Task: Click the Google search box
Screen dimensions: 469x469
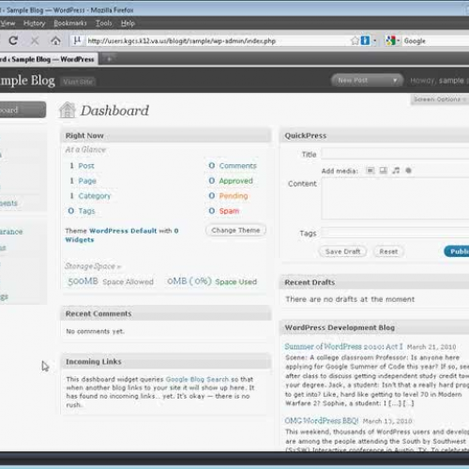Action: pyautogui.click(x=436, y=41)
